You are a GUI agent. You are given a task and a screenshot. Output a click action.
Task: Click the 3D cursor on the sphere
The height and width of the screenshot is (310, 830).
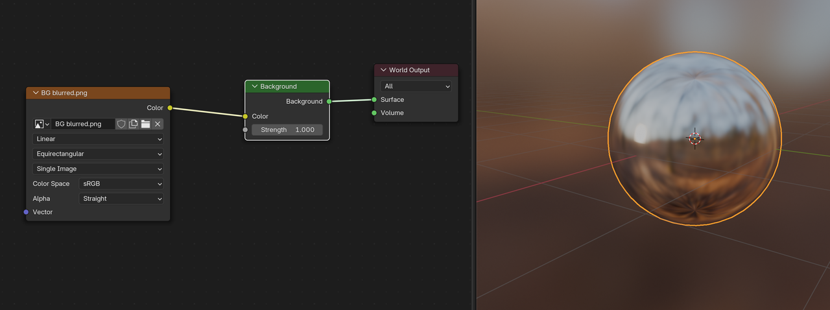point(694,138)
